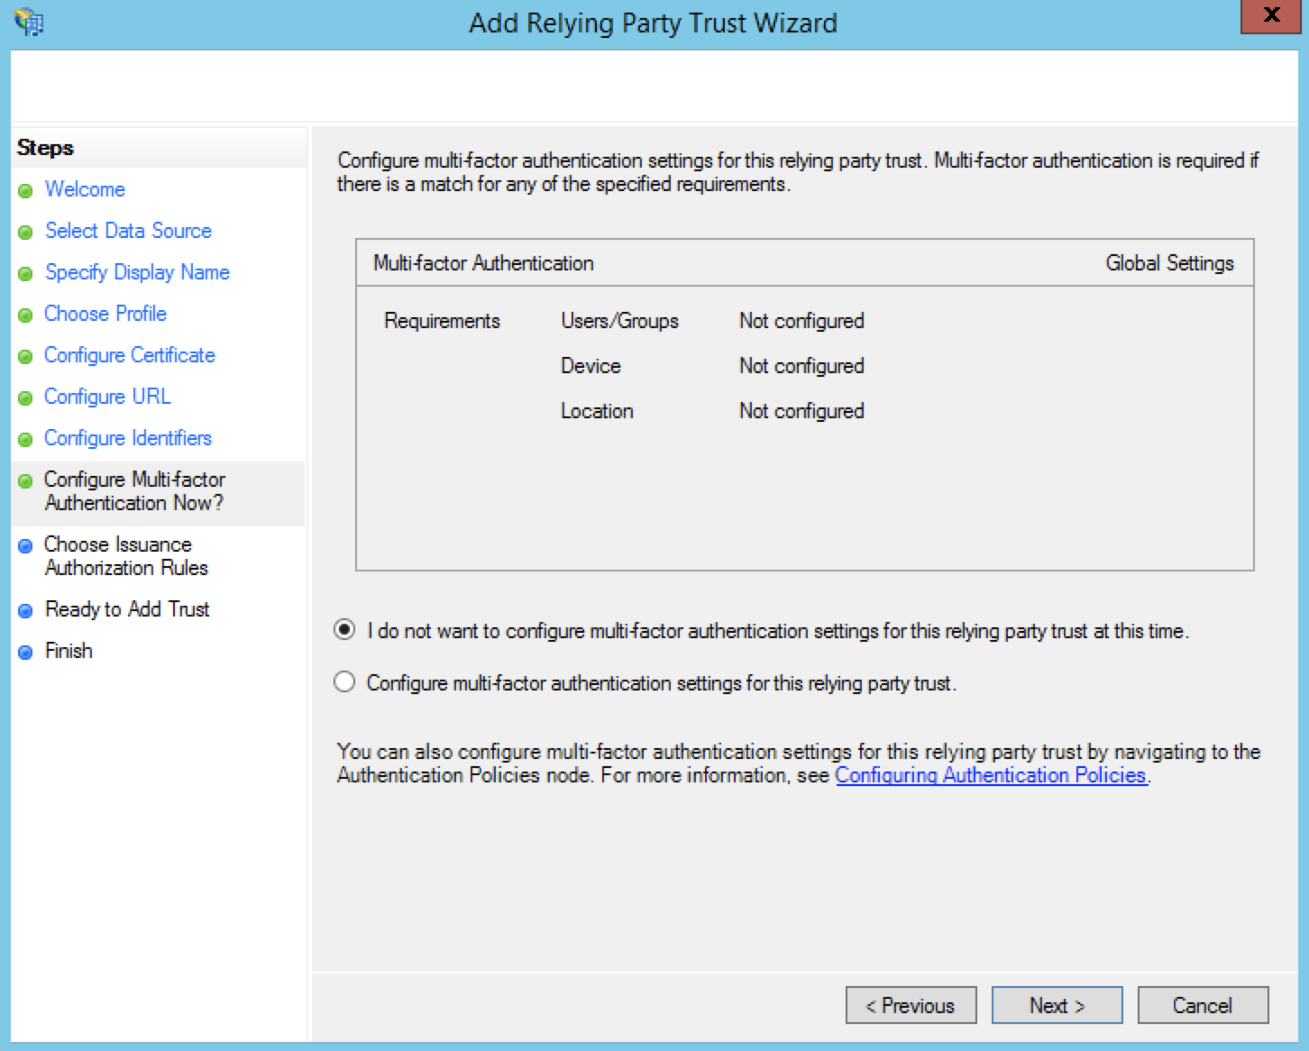Viewport: 1309px width, 1051px height.
Task: Click the green indicator beside Configure URL
Action: point(25,398)
